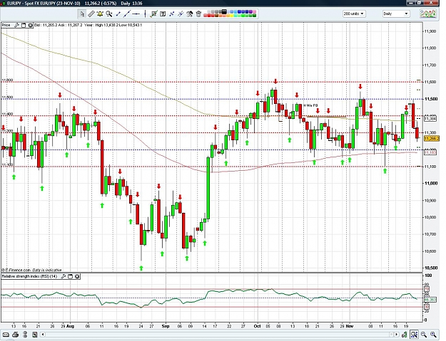Open the indicators chart thumbnail button
Image resolution: width=446 pixels, height=341 pixels.
(x=428, y=14)
